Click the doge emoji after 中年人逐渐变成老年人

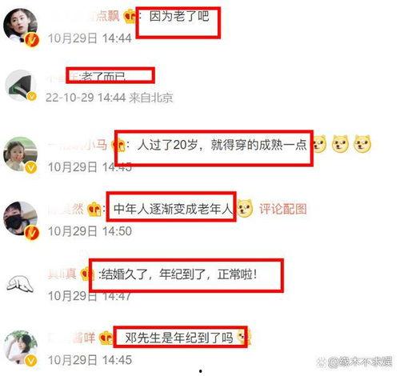[x=245, y=209]
